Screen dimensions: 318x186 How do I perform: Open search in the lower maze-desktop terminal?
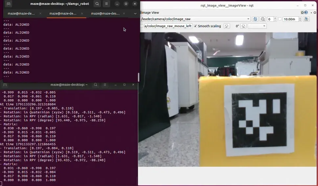(96, 85)
